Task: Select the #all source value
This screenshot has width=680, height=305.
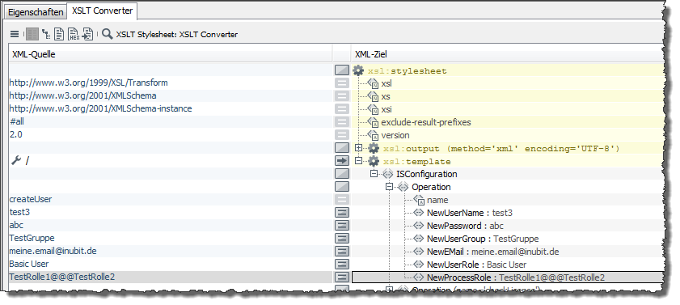Action: (x=17, y=122)
